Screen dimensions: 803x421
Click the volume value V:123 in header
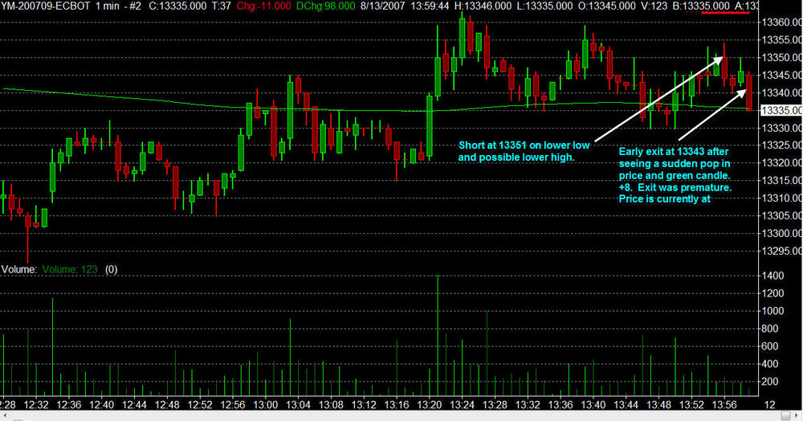tap(655, 6)
